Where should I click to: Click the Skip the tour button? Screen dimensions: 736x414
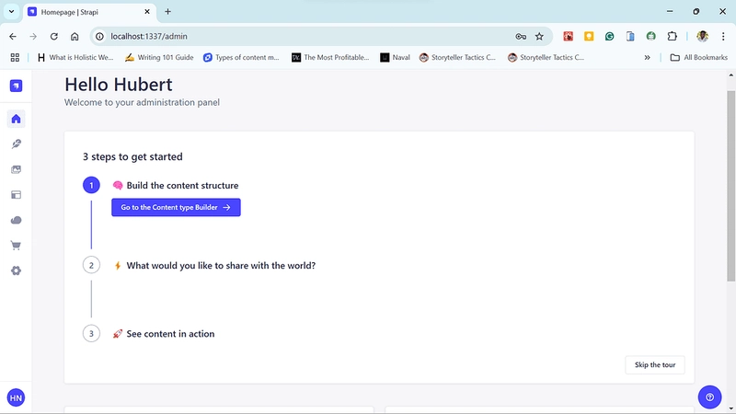point(655,364)
